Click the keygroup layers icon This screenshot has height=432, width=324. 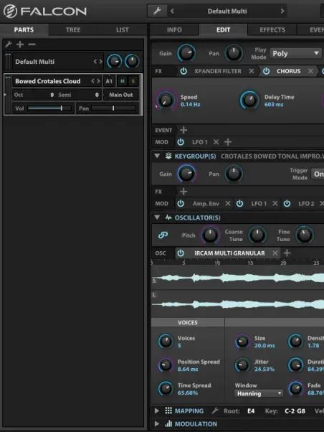click(x=168, y=156)
